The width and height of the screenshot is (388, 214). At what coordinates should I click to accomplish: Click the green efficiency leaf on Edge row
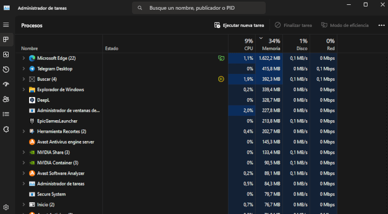point(221,58)
